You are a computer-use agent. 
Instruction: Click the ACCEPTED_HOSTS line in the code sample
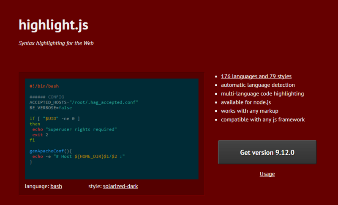coord(84,102)
